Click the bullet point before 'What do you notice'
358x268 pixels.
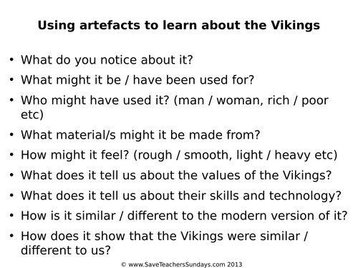[x=11, y=59]
